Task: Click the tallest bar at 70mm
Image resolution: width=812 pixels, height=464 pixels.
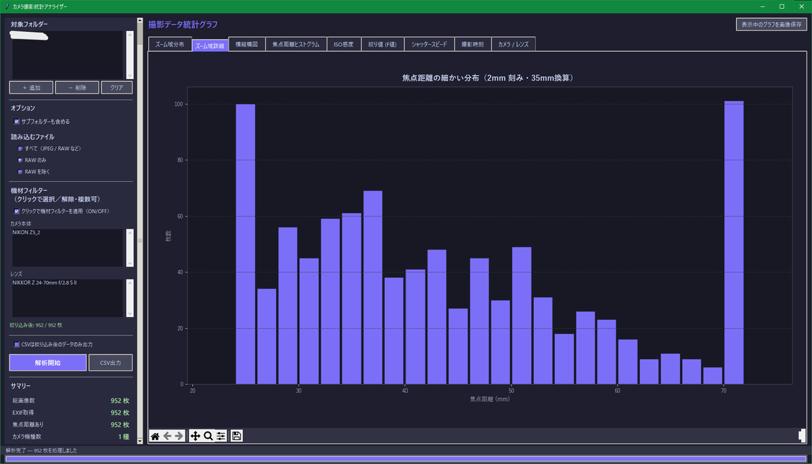Action: click(734, 242)
